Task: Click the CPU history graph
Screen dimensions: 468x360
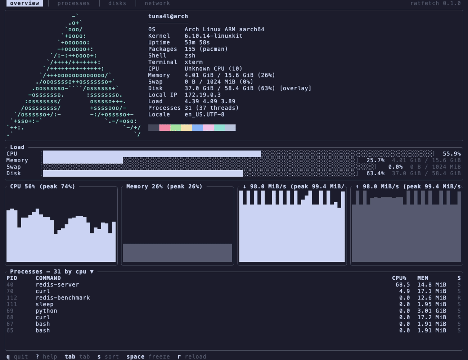Action: [61, 226]
